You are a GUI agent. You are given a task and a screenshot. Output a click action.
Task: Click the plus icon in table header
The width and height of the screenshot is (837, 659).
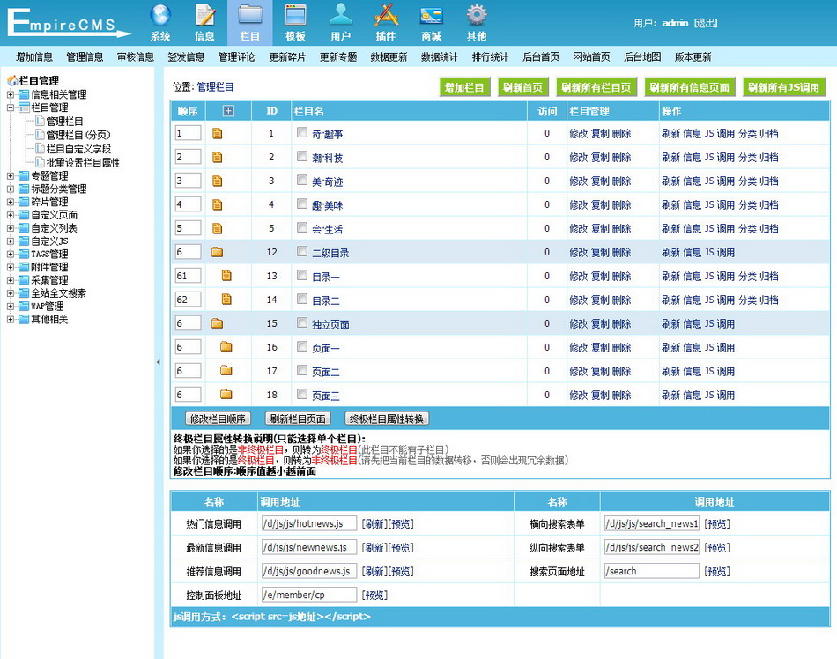(228, 111)
